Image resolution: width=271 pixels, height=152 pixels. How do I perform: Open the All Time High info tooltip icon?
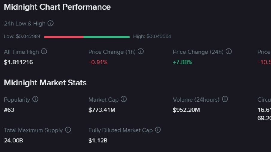click(44, 52)
